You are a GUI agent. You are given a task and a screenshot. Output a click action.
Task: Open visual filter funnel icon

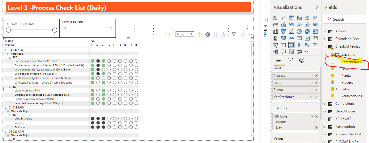point(234,34)
